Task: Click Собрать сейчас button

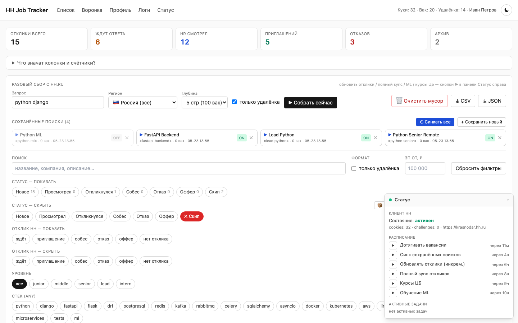Action: (310, 103)
